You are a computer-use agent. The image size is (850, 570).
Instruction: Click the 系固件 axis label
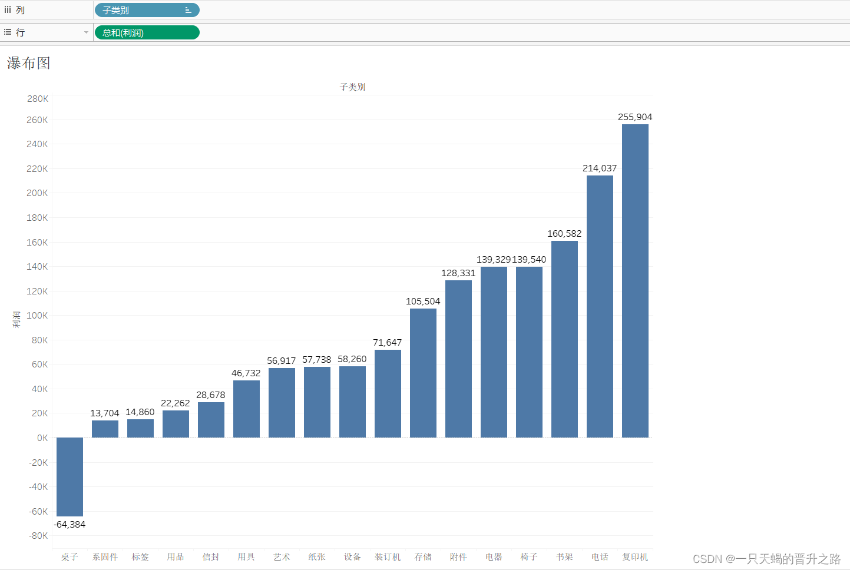click(x=105, y=556)
